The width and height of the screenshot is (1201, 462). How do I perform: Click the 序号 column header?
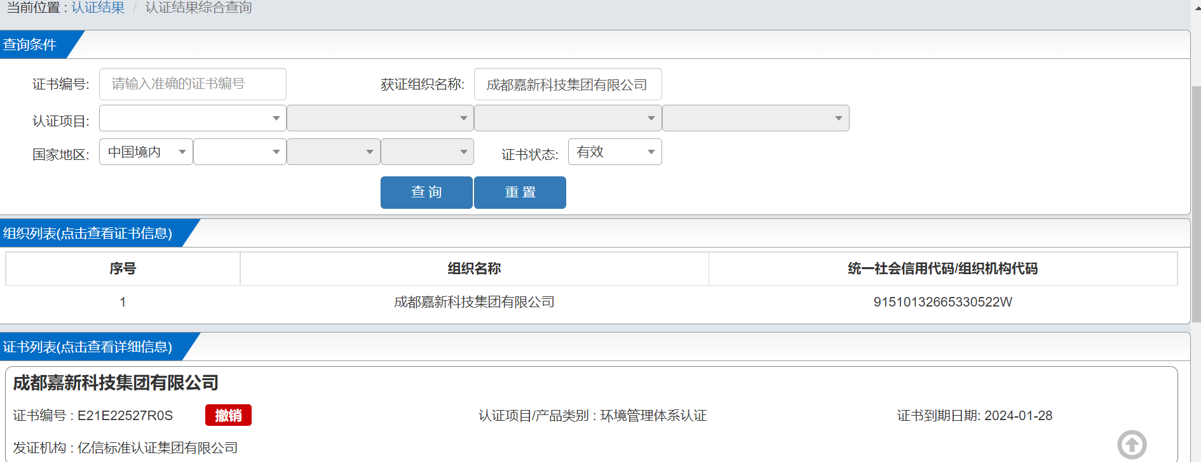123,268
